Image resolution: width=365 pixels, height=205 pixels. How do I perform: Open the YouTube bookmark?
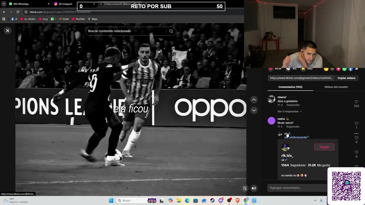tap(78, 19)
